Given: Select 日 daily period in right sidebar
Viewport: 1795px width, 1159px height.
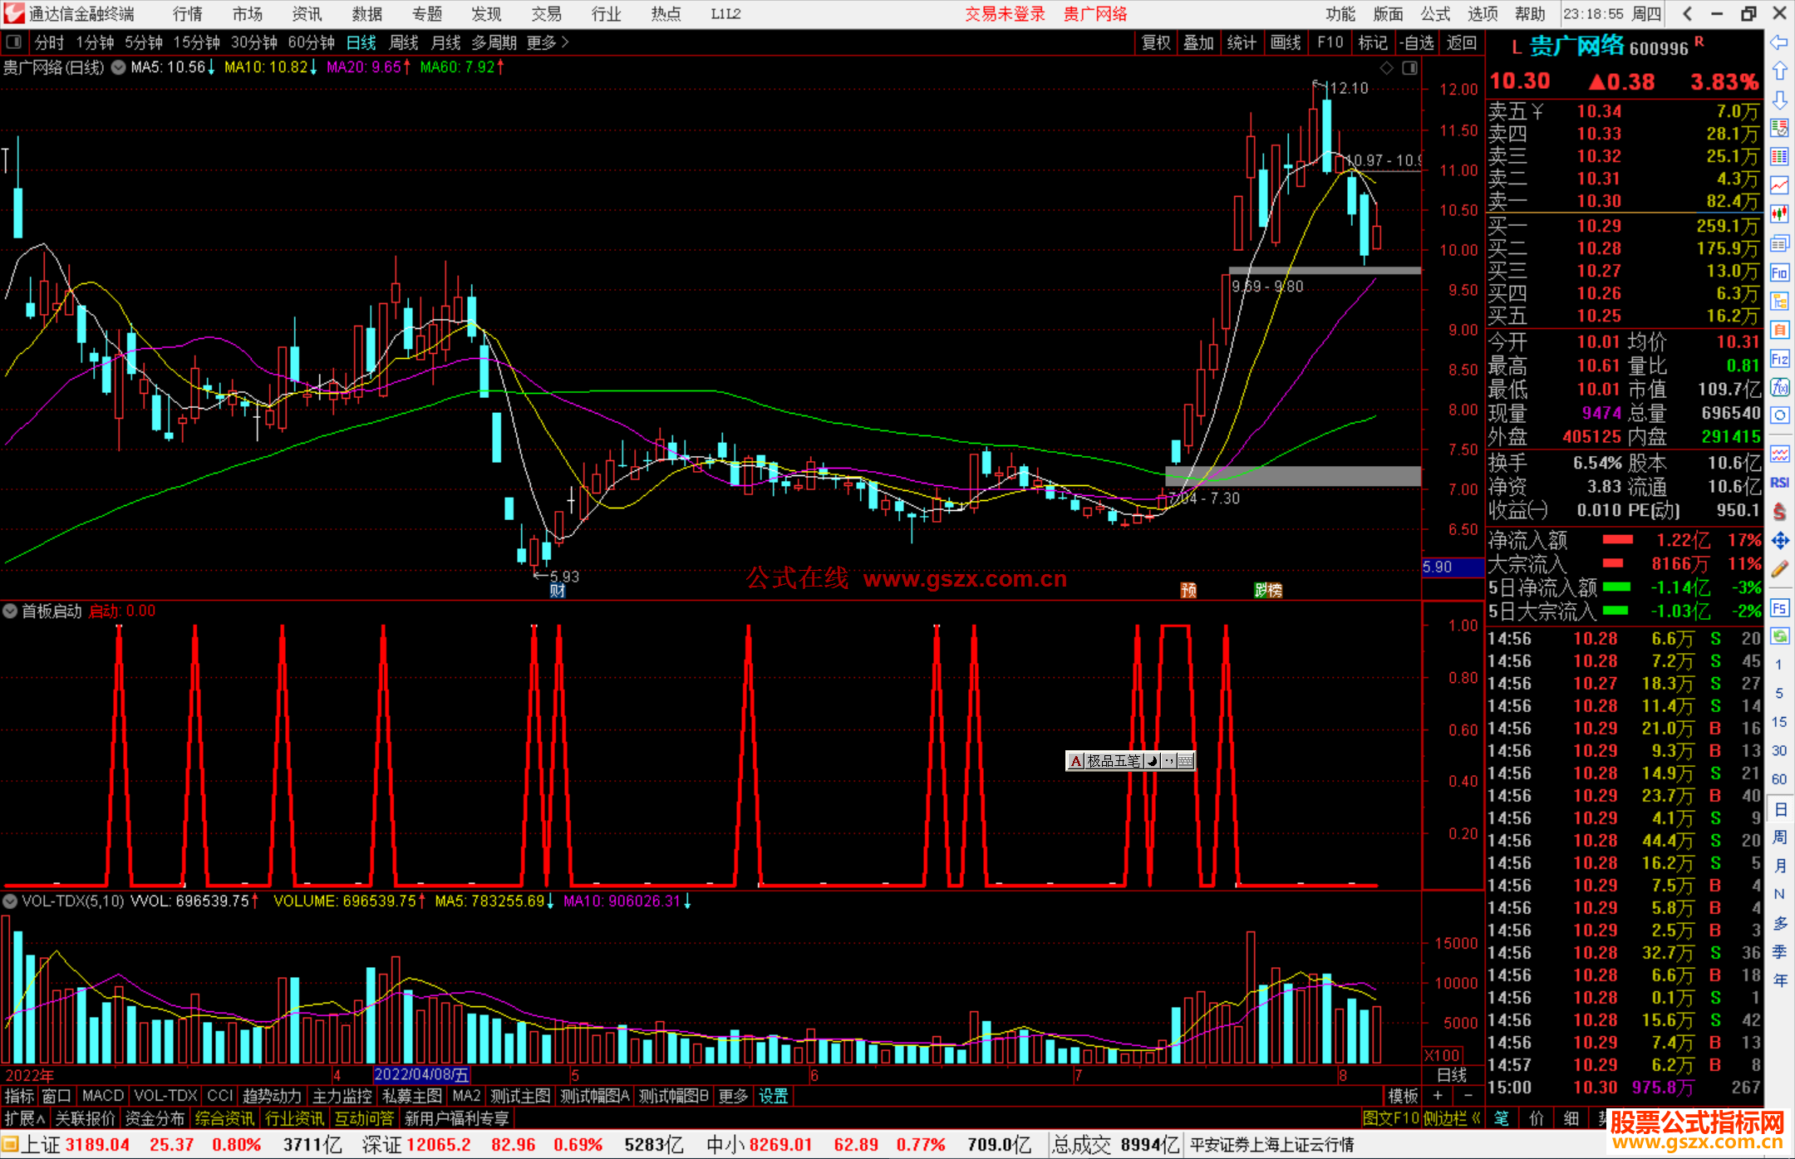Looking at the screenshot, I should click(1779, 808).
